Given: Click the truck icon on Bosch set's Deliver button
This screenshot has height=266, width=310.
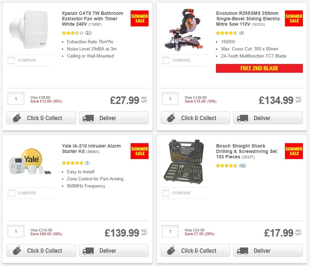Looking at the screenshot, I should (242, 251).
